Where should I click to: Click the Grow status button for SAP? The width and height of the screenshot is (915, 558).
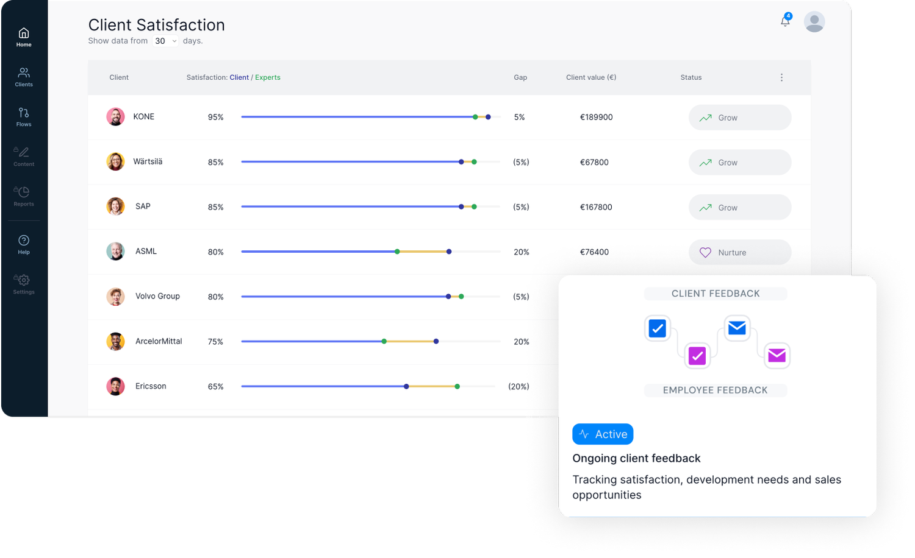(740, 207)
